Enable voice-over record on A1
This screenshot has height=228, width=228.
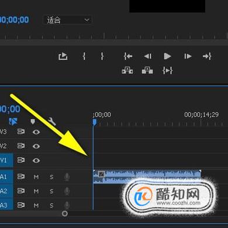point(67,177)
